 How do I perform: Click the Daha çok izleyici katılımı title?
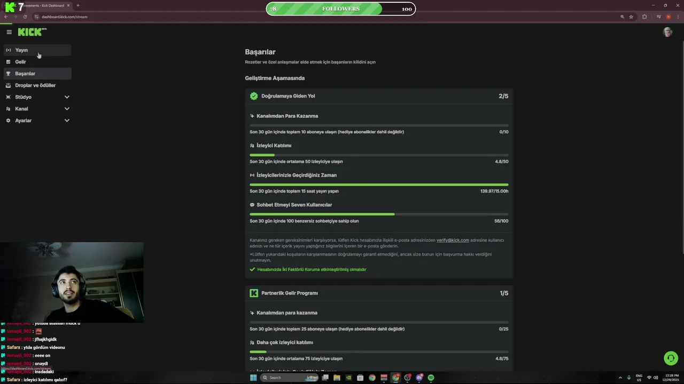tap(285, 342)
